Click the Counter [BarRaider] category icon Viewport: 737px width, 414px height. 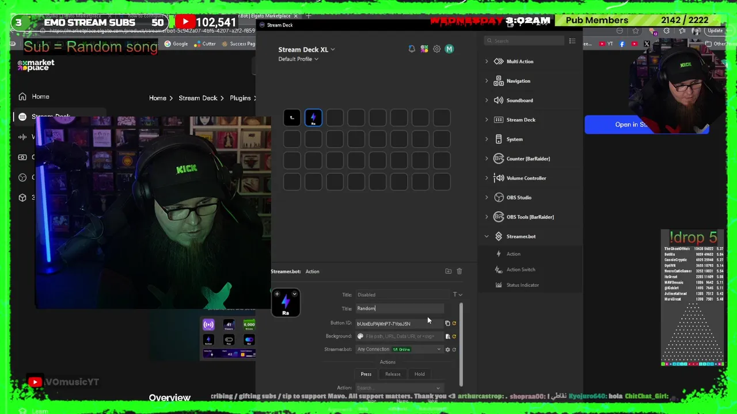coord(499,159)
